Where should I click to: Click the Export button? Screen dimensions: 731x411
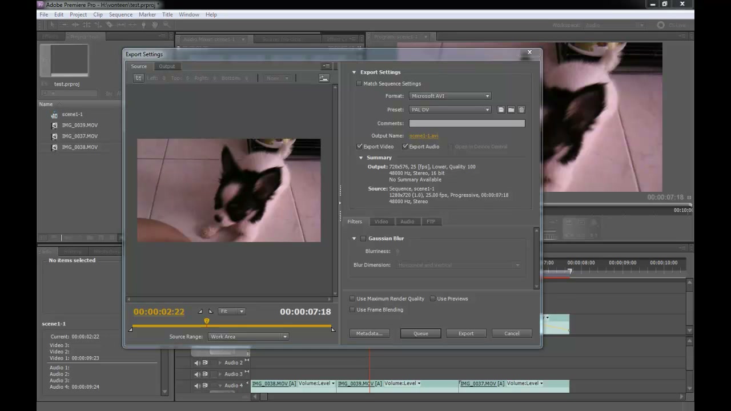click(x=466, y=333)
